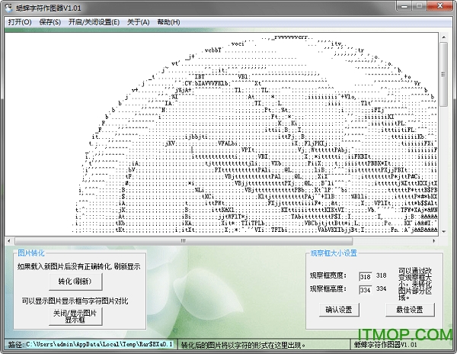Click the vertical scrollbar thumb
The height and width of the screenshot is (354, 457).
click(443, 74)
